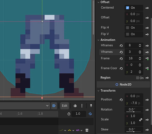Insert keyframe for the Frame property
Image resolution: width=152 pixels, height=134 pixels.
[147, 58]
